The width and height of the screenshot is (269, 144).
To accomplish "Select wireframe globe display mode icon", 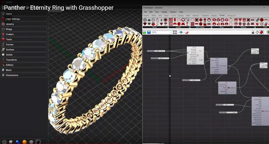I will click(4, 142).
